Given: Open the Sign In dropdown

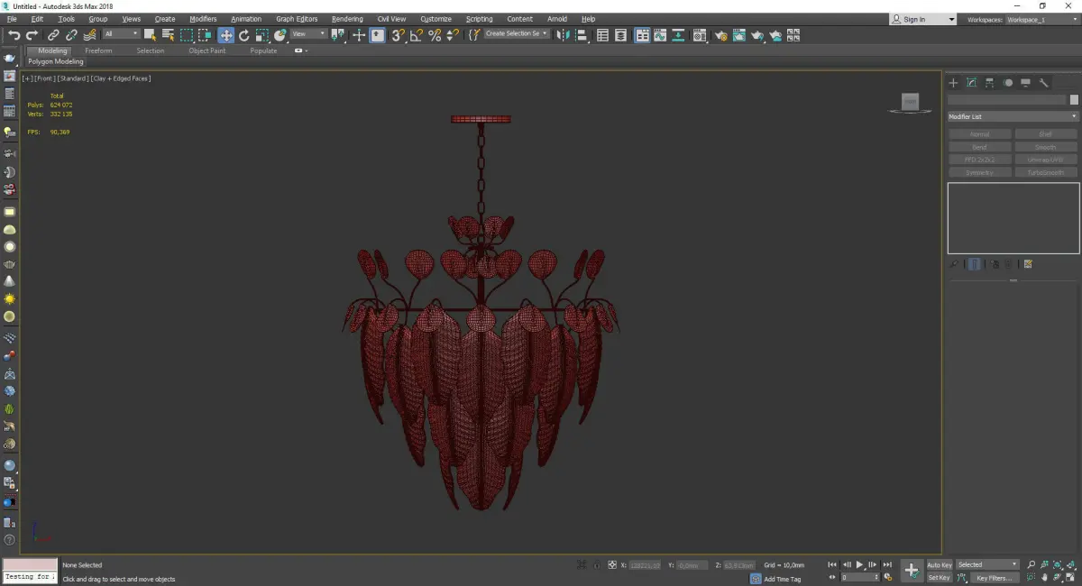Looking at the screenshot, I should (922, 19).
